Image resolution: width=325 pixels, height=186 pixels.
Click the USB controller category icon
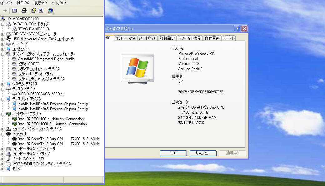(8, 39)
